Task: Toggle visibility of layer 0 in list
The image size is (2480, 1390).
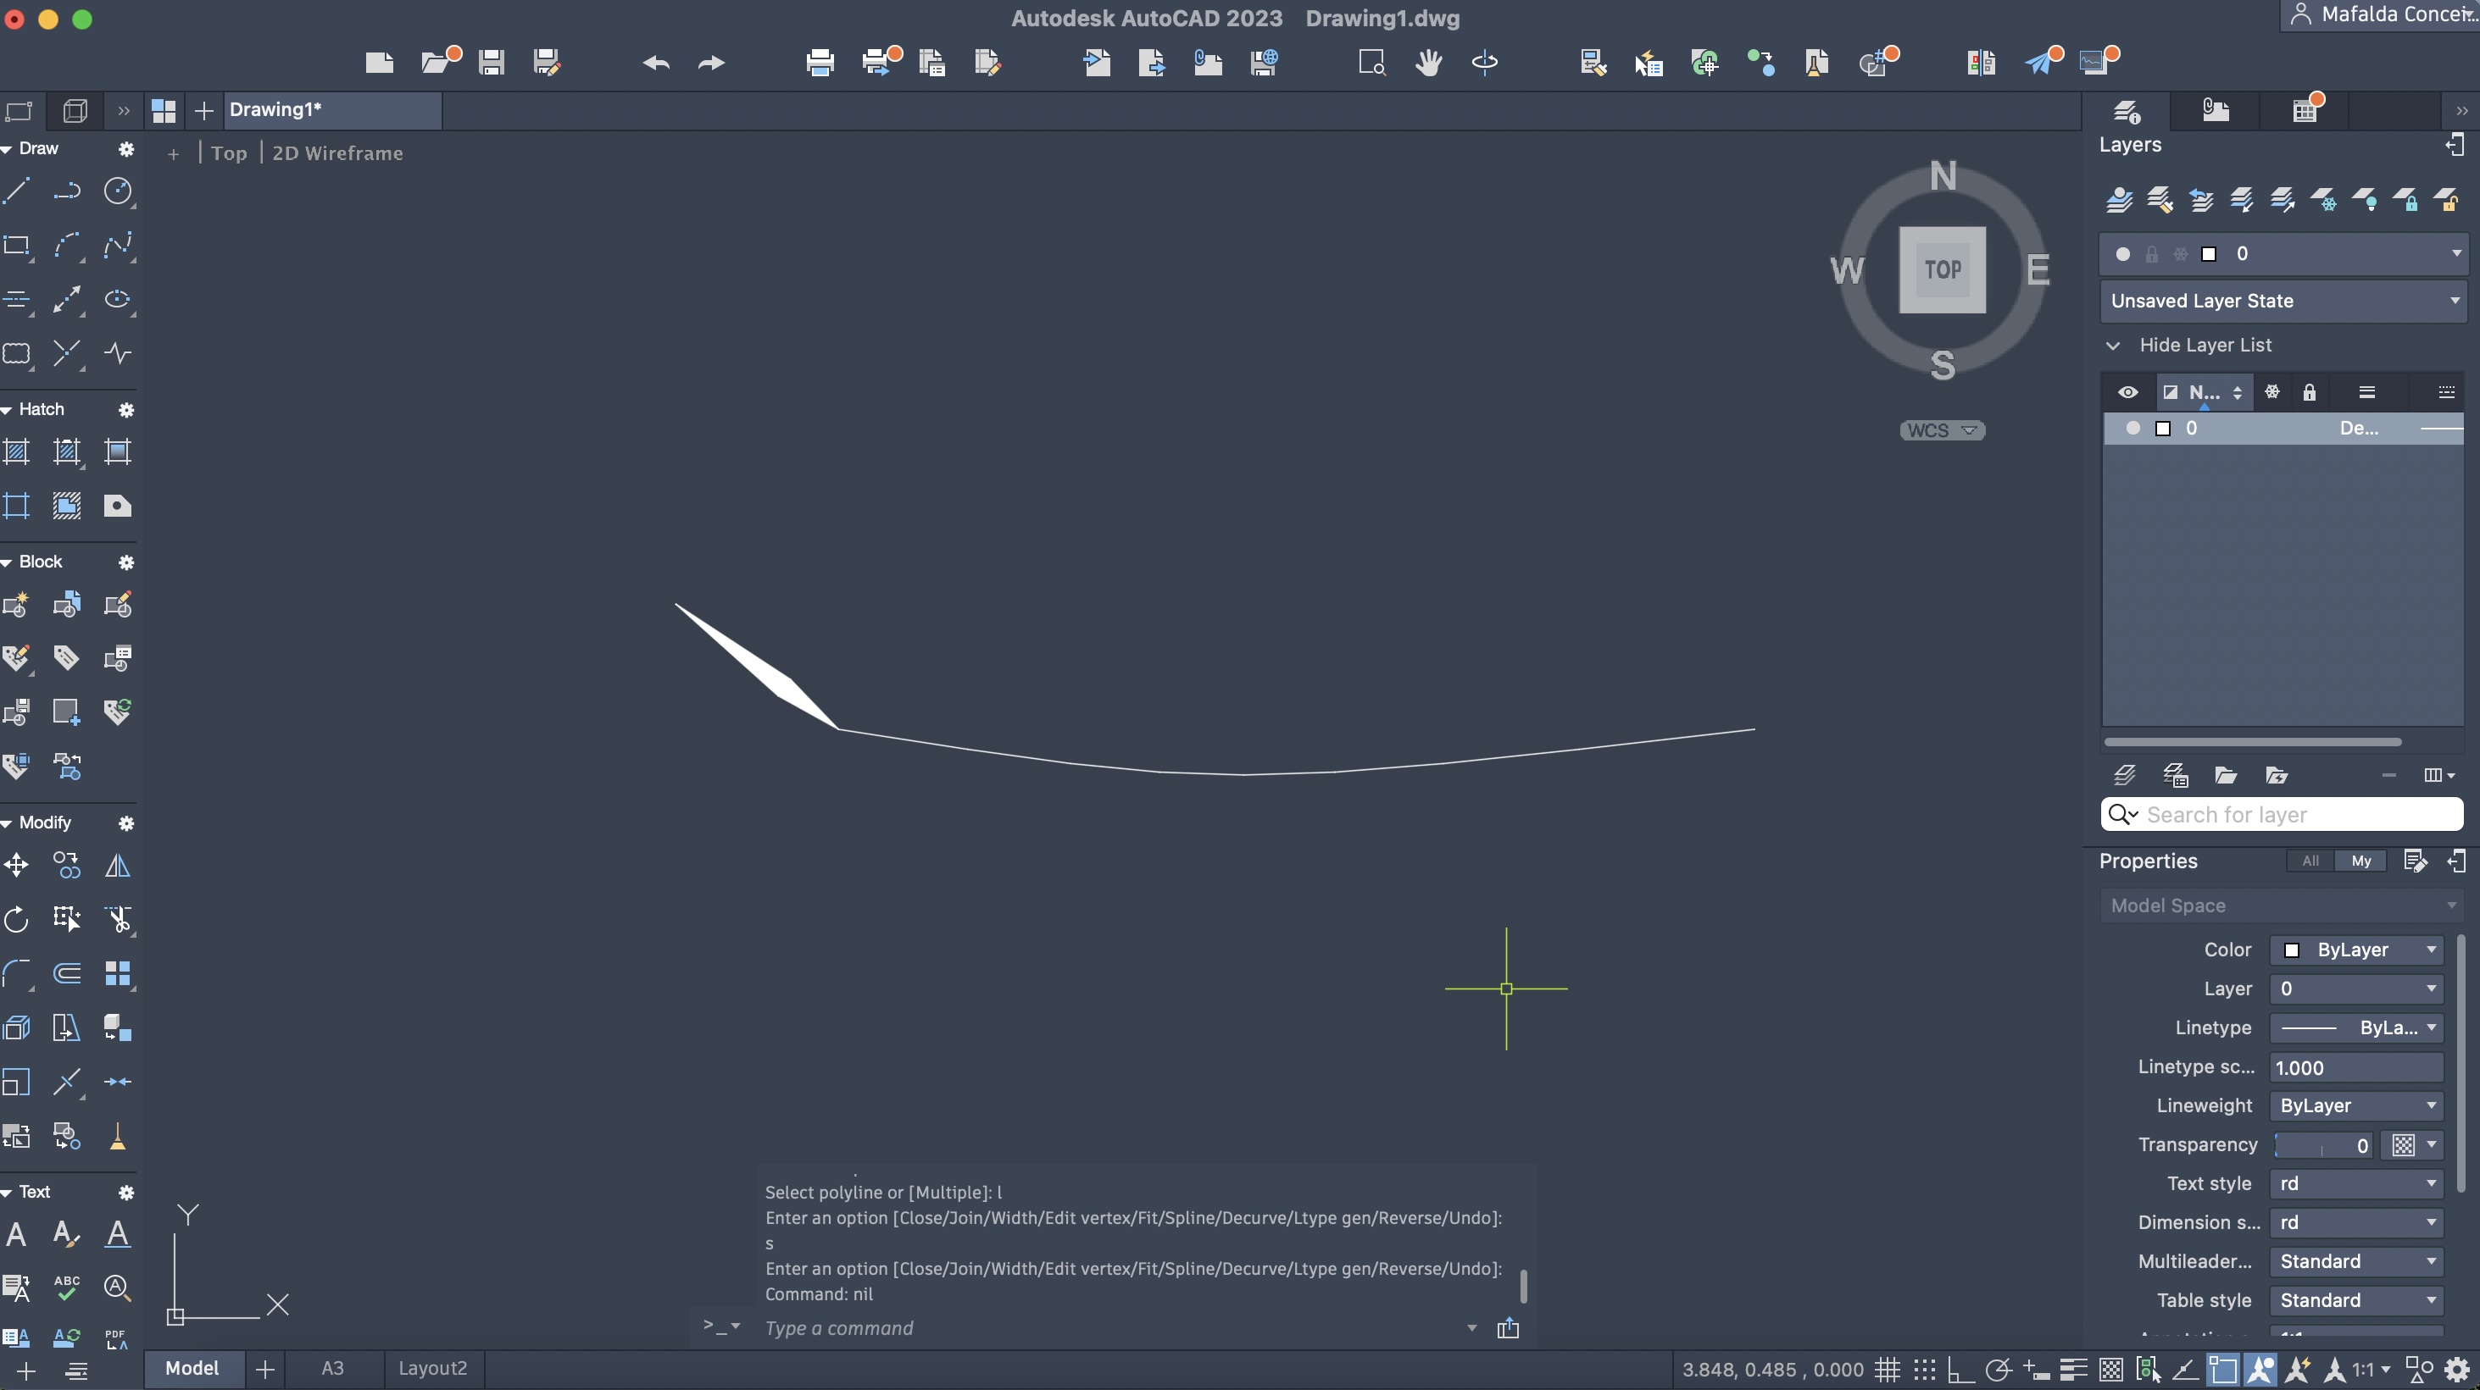Action: pyautogui.click(x=2132, y=428)
